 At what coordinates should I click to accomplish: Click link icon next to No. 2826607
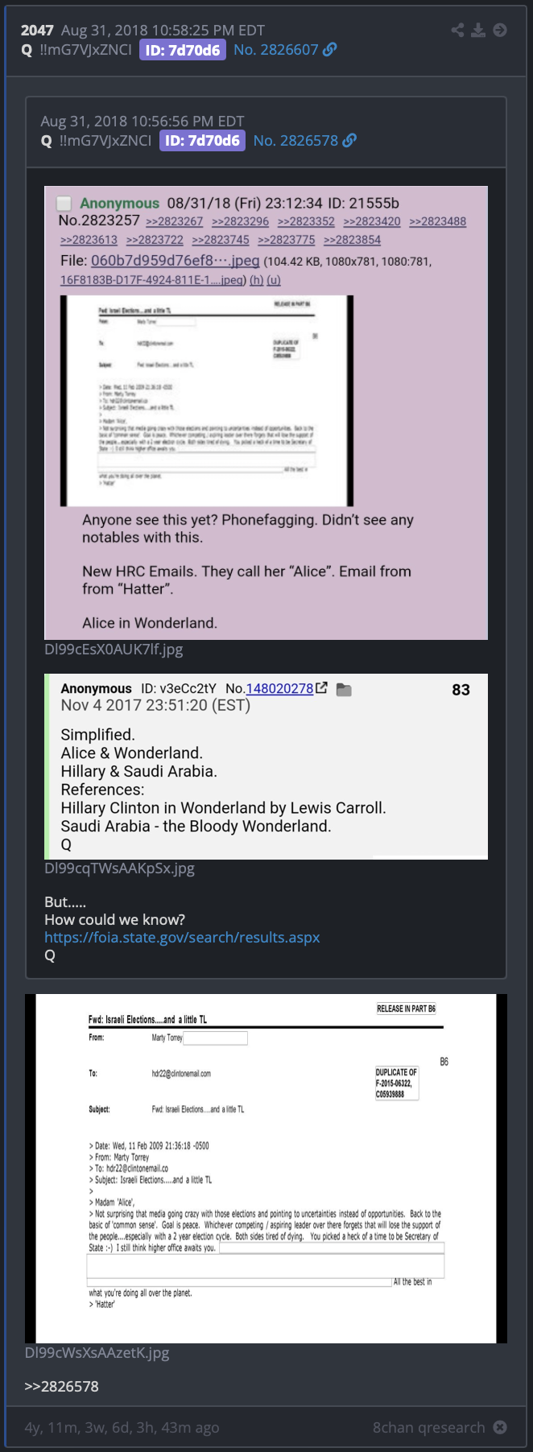[x=330, y=50]
